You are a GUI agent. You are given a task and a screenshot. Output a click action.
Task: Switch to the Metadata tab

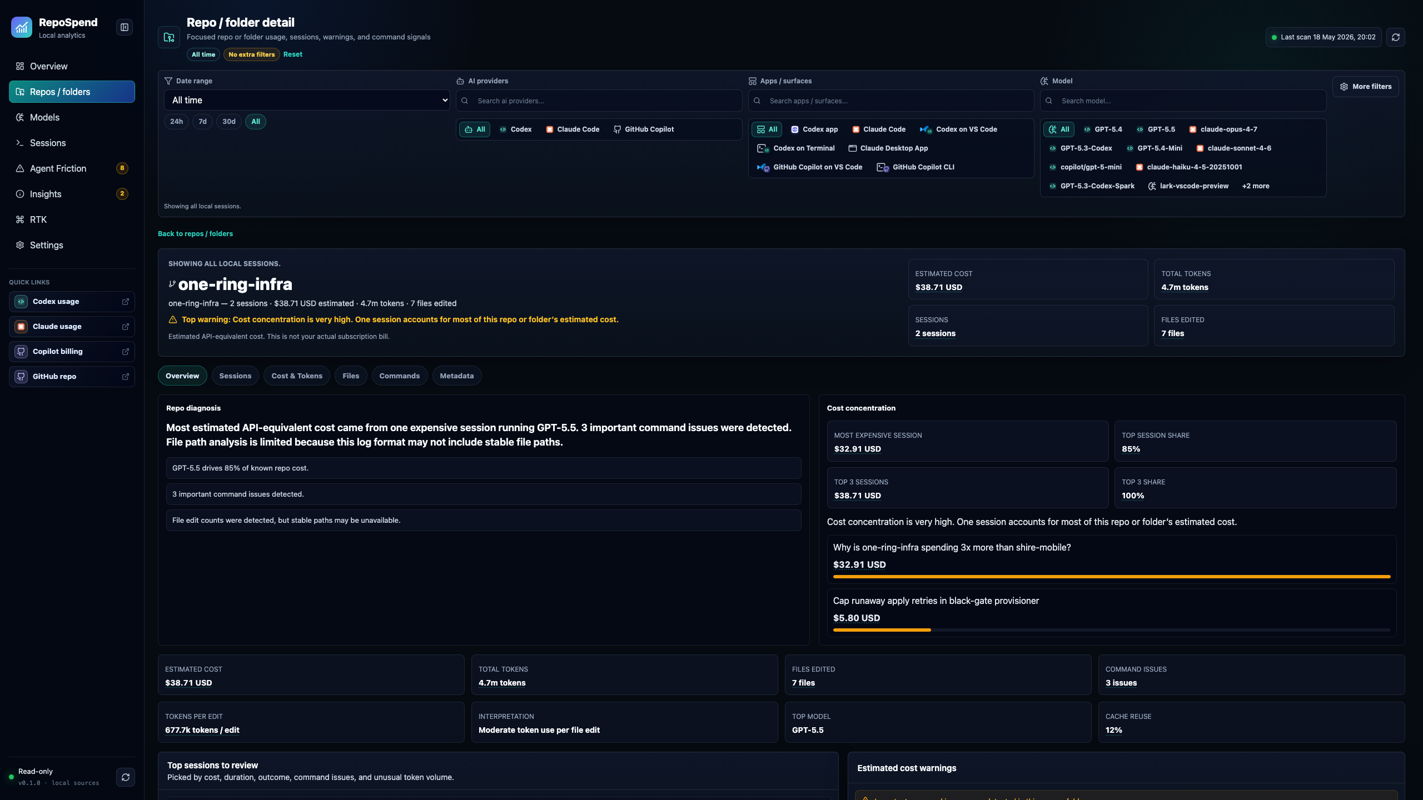(457, 376)
